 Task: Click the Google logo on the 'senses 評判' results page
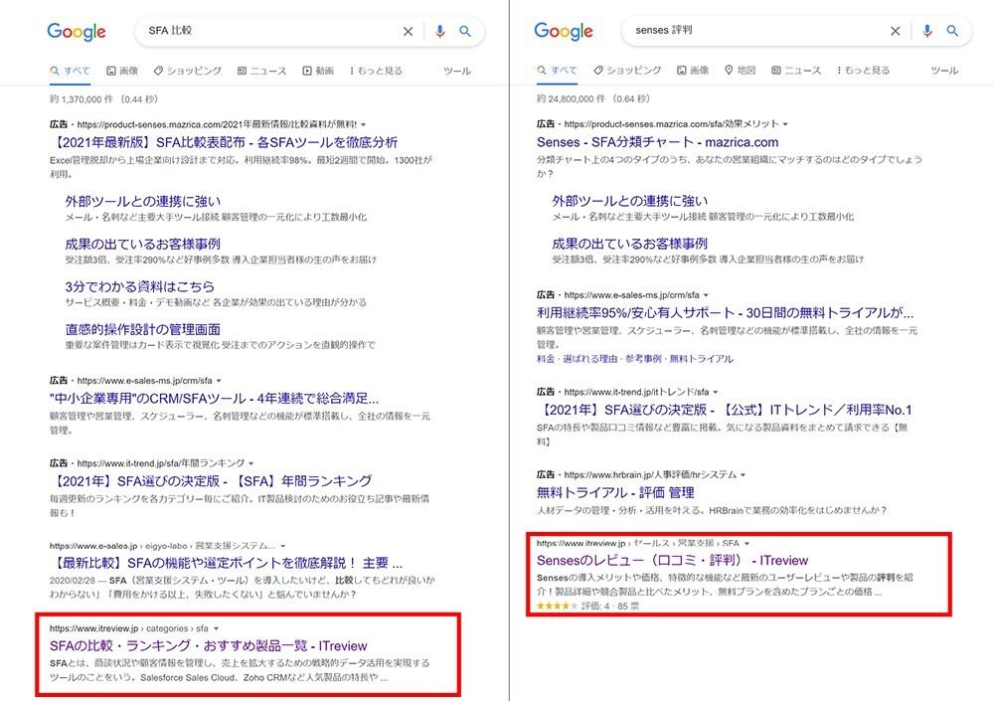[x=564, y=31]
